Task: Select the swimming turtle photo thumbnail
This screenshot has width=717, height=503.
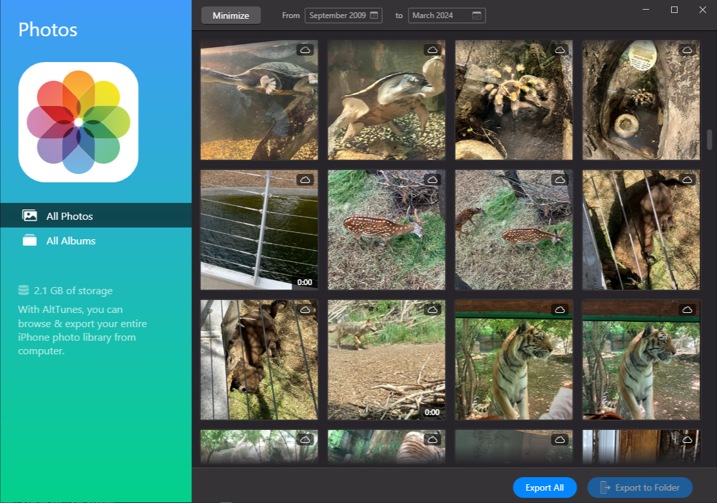Action: (x=259, y=100)
